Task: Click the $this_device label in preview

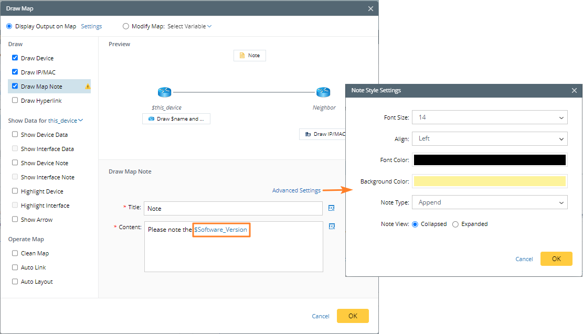Action: click(166, 107)
